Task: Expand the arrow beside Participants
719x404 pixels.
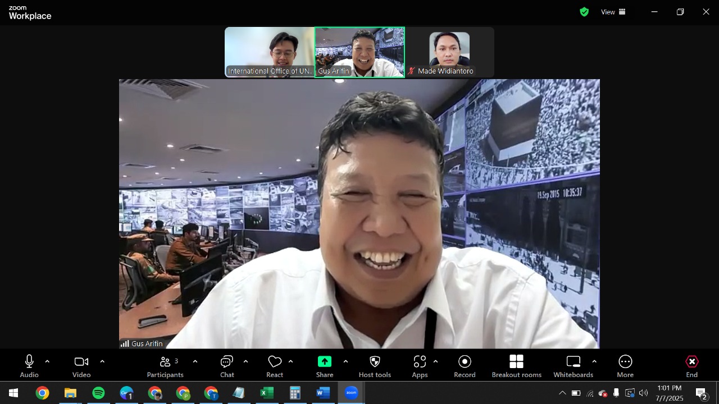Action: click(x=195, y=362)
